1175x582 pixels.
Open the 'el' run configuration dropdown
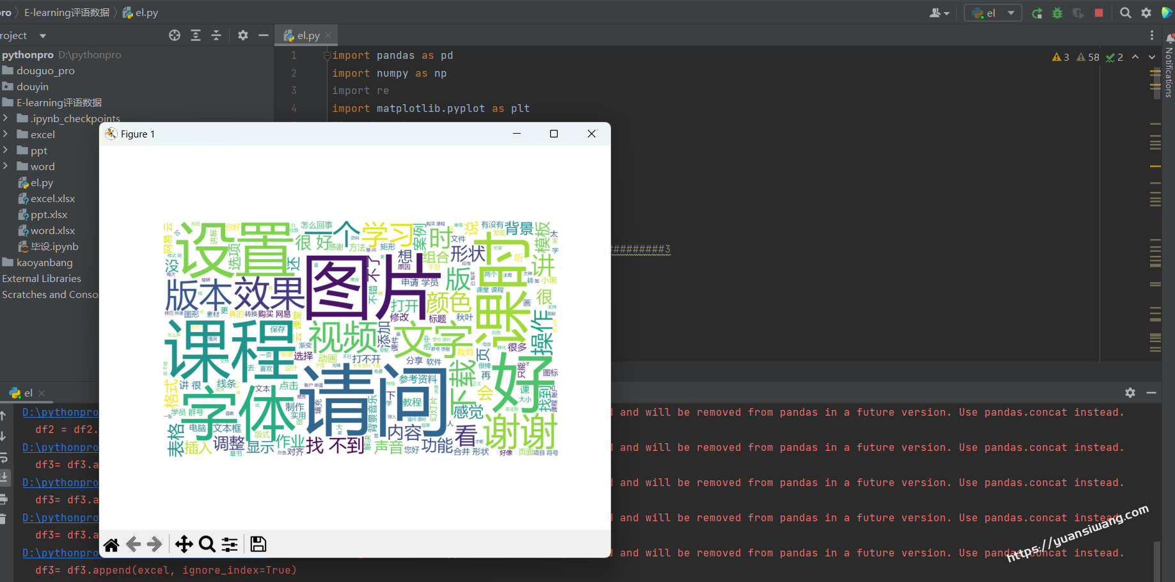coord(993,13)
